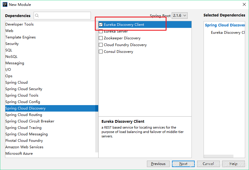Image resolution: width=249 pixels, height=170 pixels.
Task: Select Pivotal Cloud Foundry category
Action: pyautogui.click(x=50, y=141)
